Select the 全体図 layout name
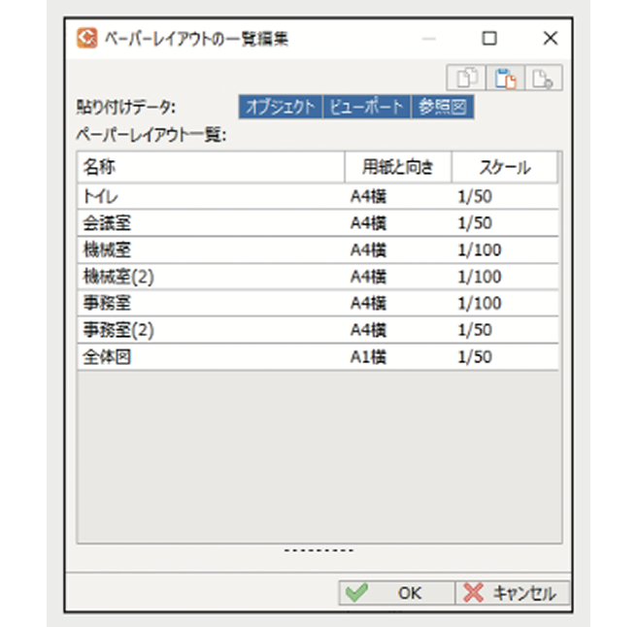 107,356
